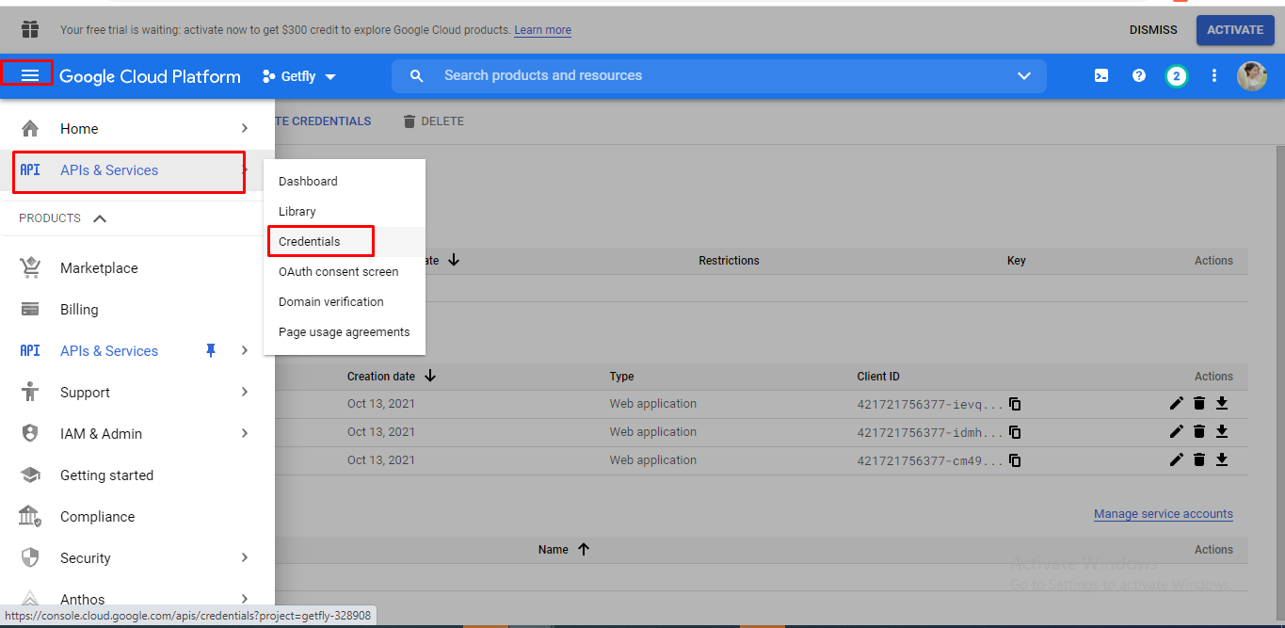
Task: Open Cloud Shell terminal icon
Action: point(1100,76)
